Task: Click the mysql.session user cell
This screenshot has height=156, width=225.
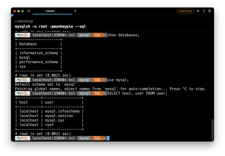Action: (59, 116)
